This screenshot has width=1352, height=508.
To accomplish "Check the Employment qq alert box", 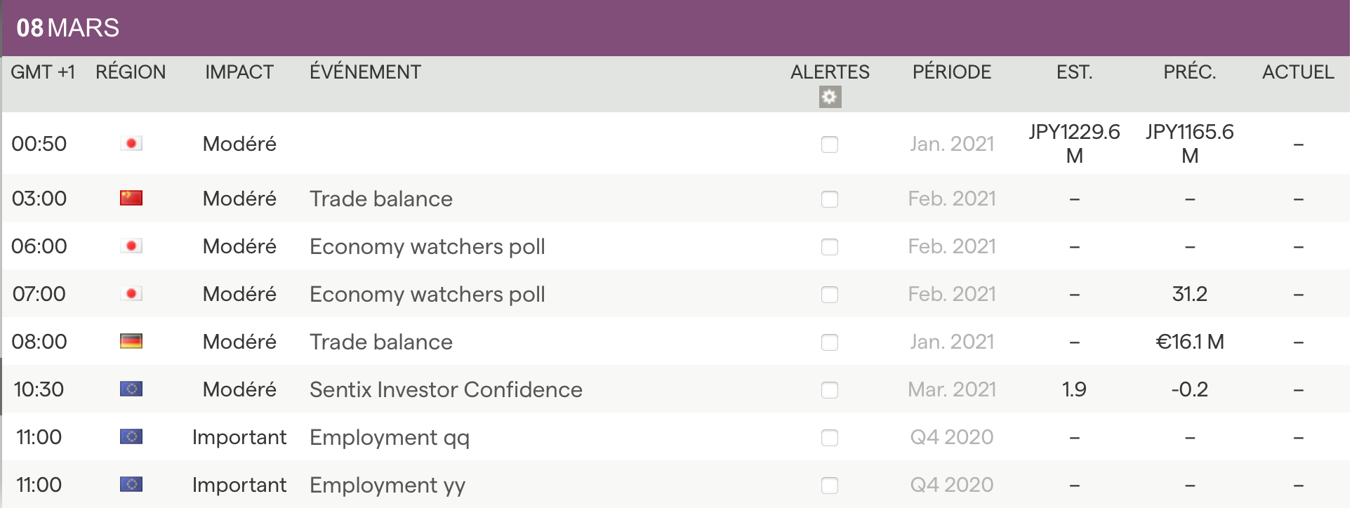I will click(830, 438).
